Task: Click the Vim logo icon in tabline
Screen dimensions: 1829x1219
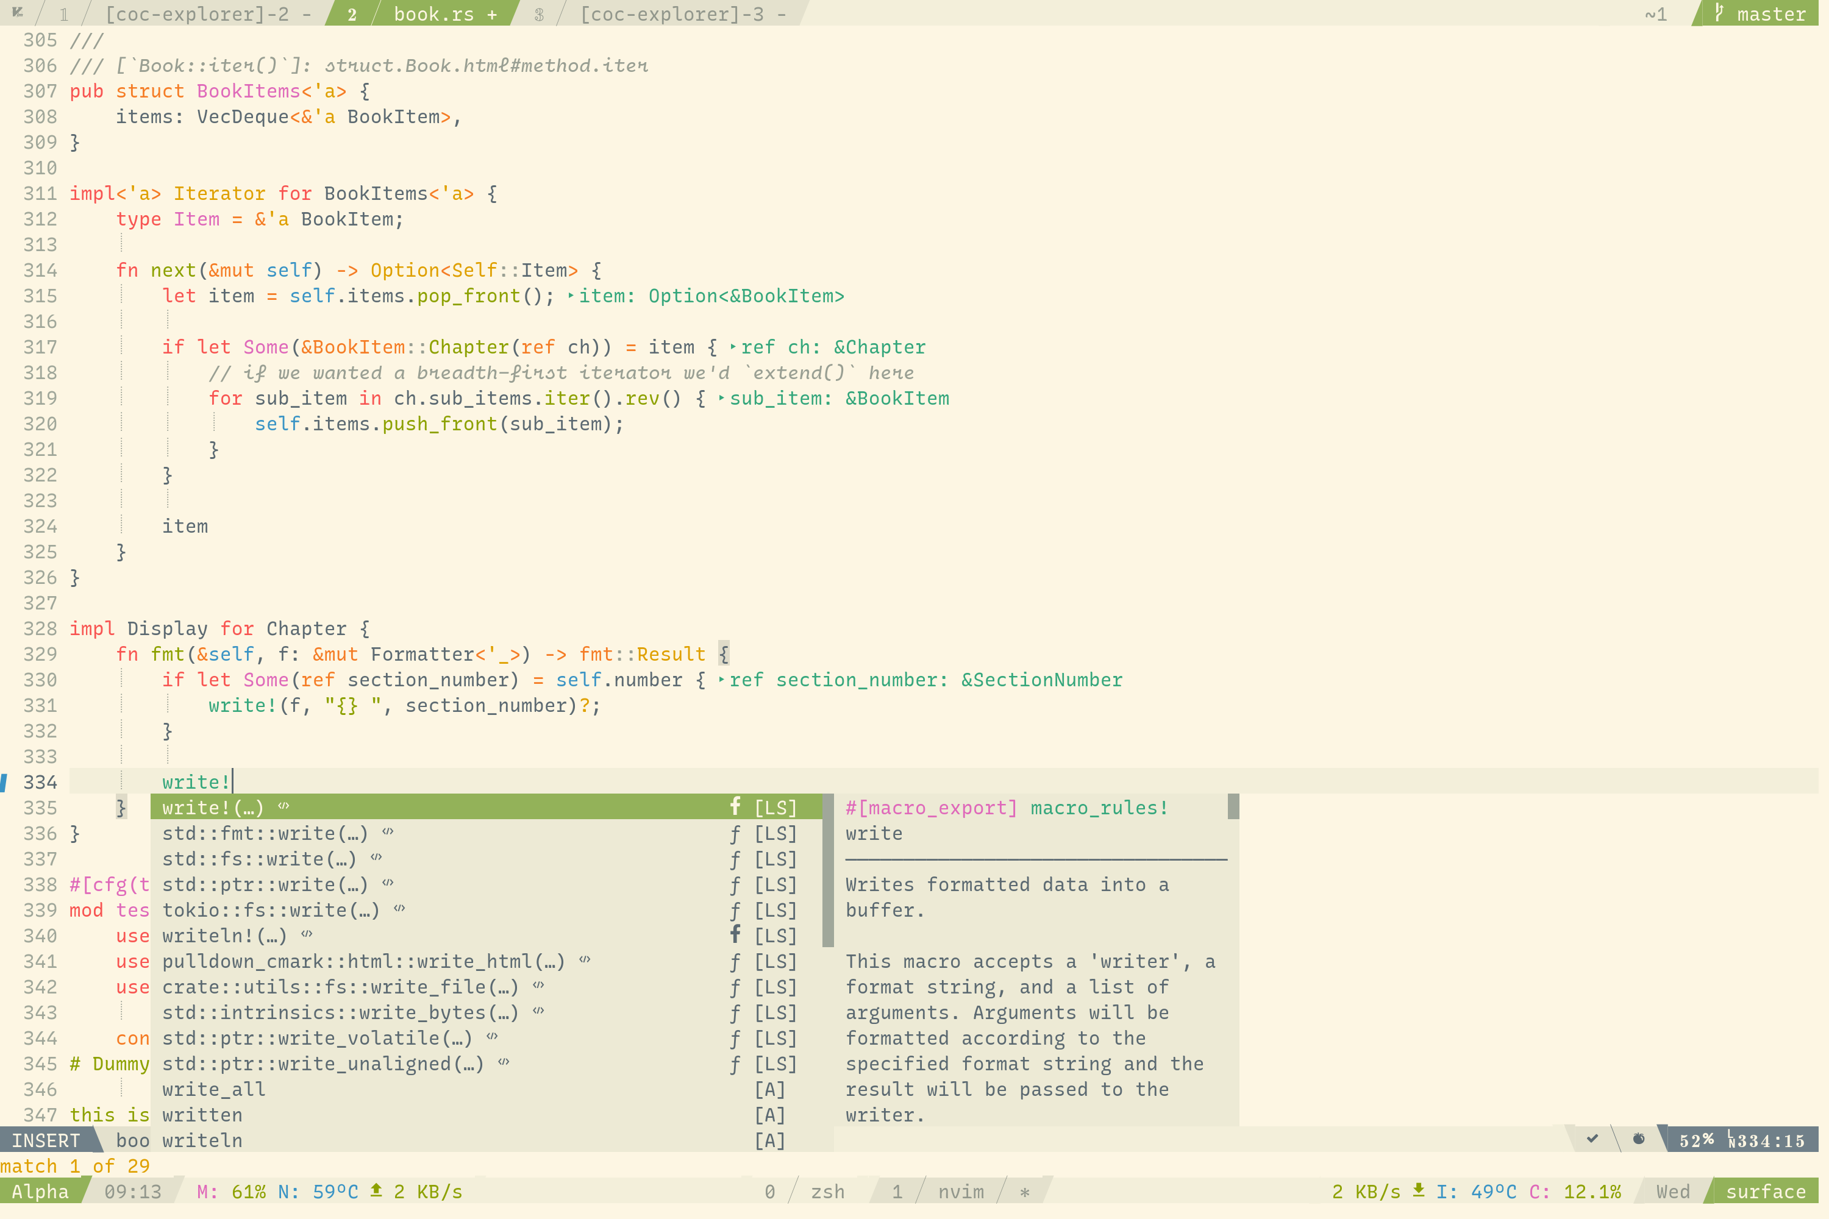Action: [x=17, y=12]
